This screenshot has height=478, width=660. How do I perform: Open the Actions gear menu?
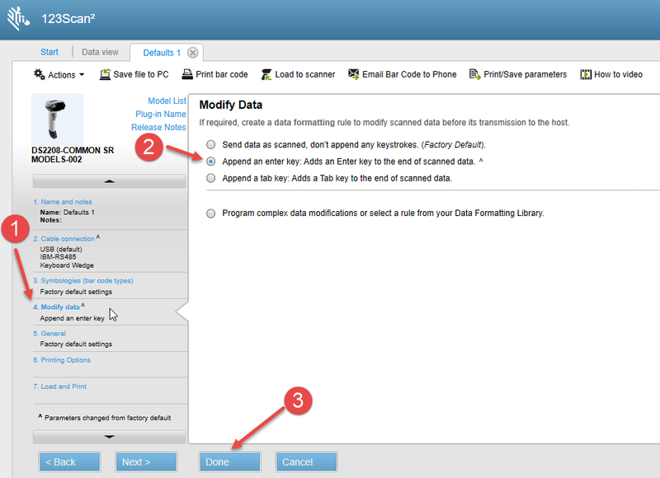[x=59, y=75]
